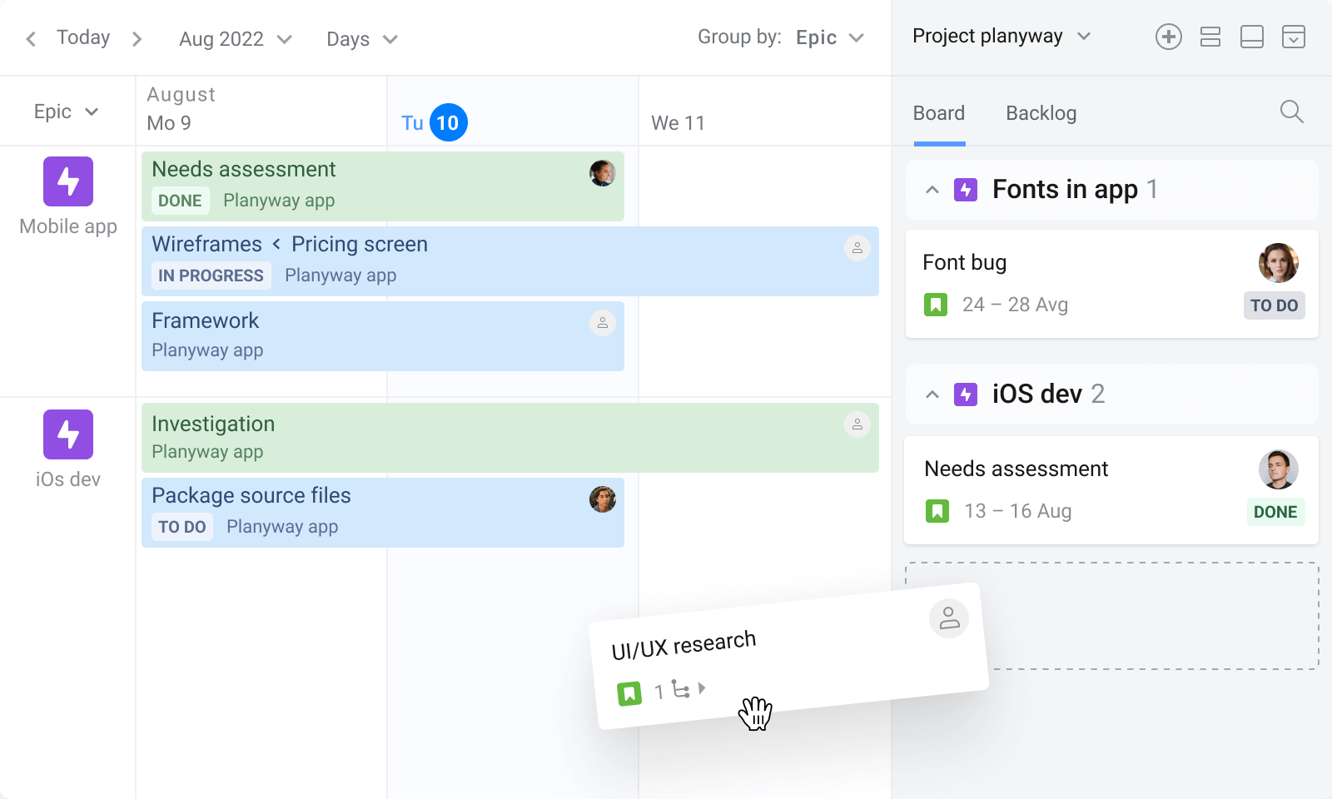Collapse the iOS dev epic group
Screen dimensions: 1332x799
932,395
